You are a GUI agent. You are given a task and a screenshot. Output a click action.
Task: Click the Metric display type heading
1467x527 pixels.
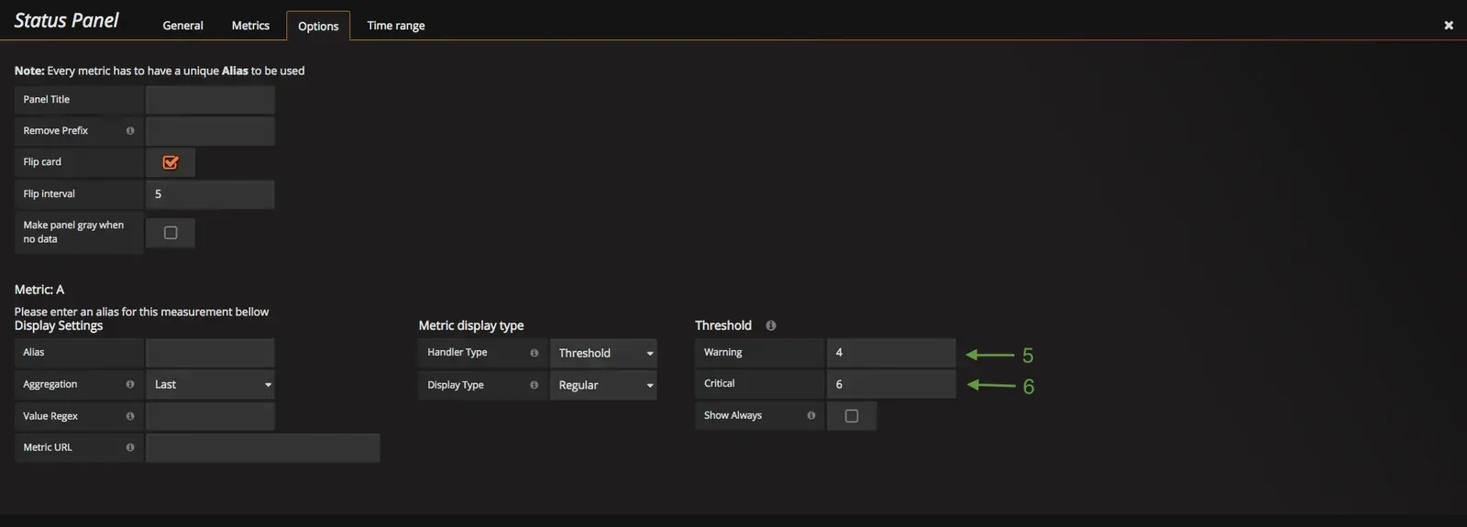[471, 325]
